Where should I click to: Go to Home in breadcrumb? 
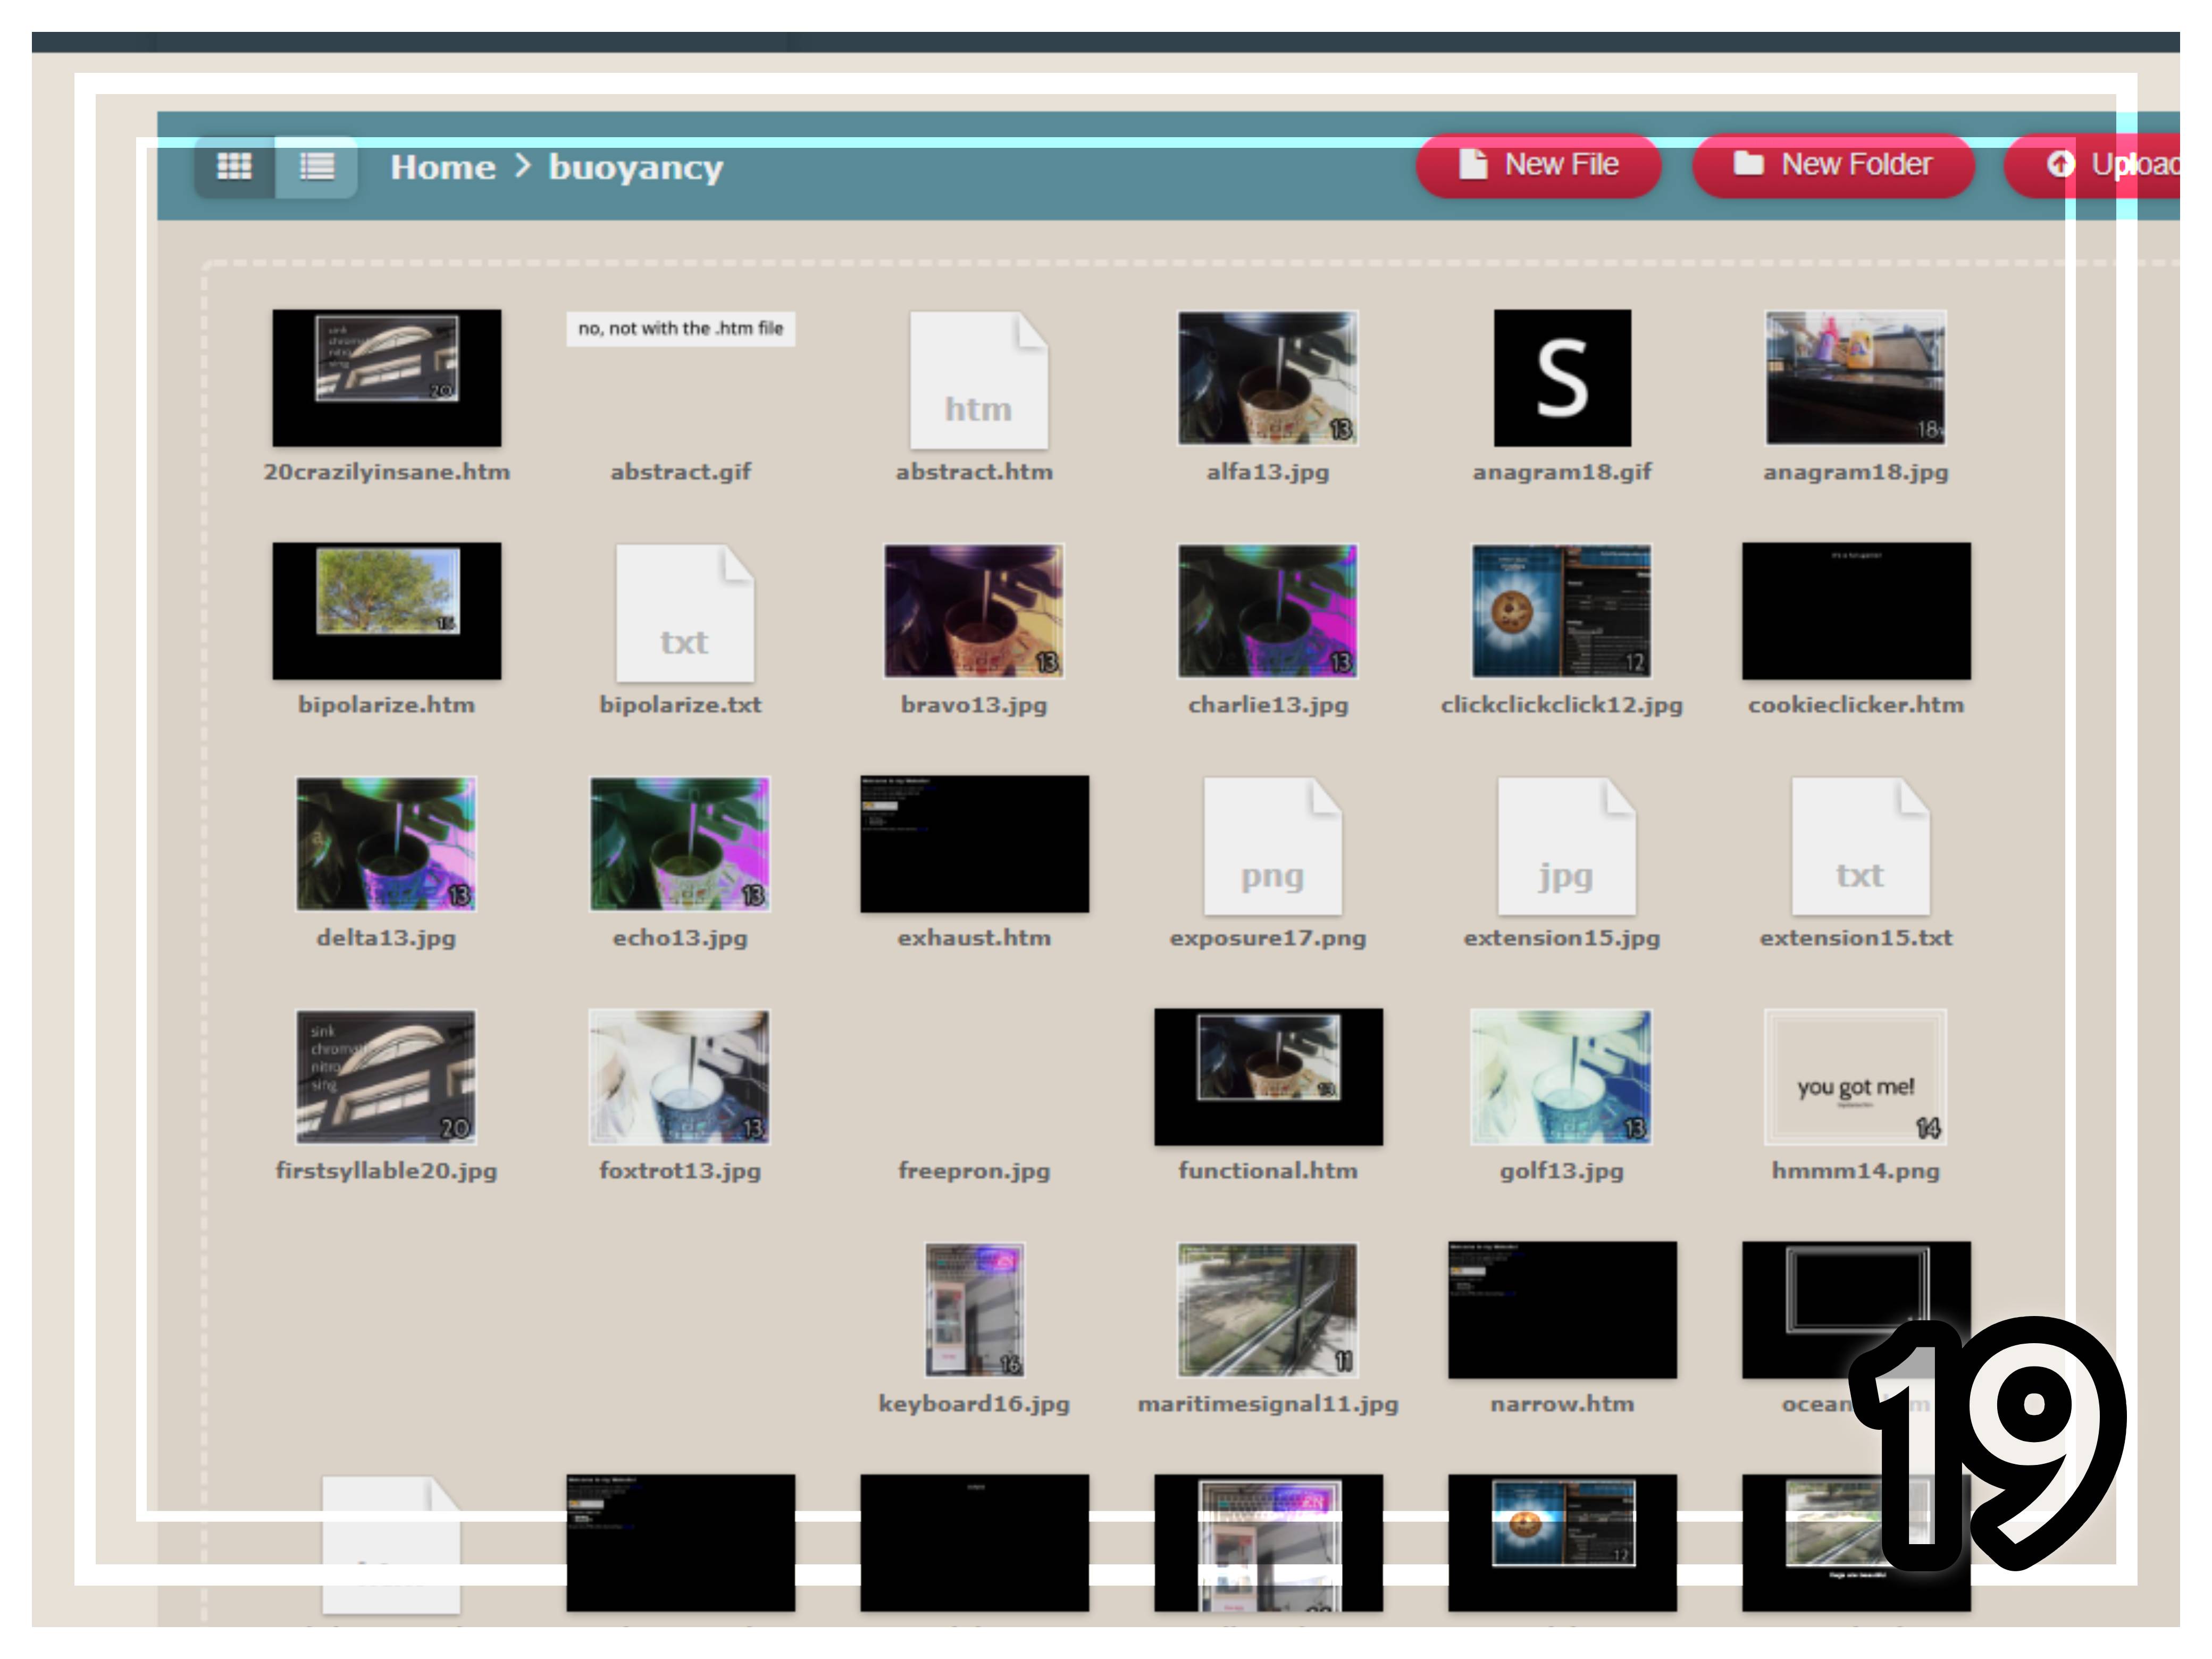coord(443,167)
